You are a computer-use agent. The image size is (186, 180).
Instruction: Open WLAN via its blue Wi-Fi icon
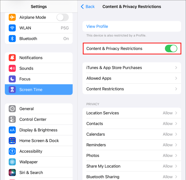(x=12, y=28)
